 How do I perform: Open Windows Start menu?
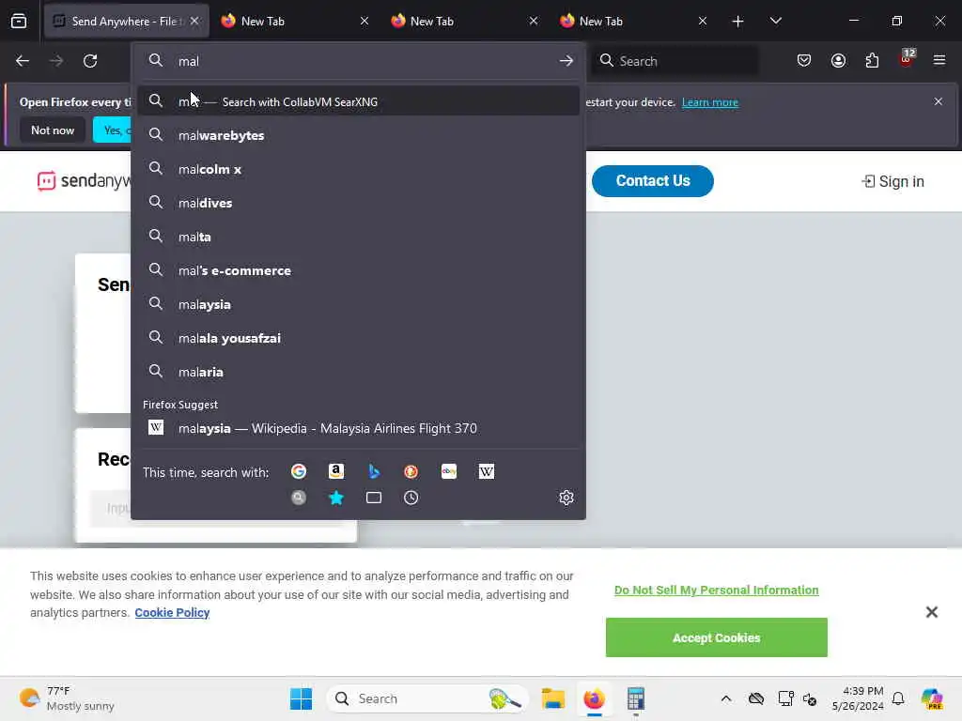coord(301,698)
